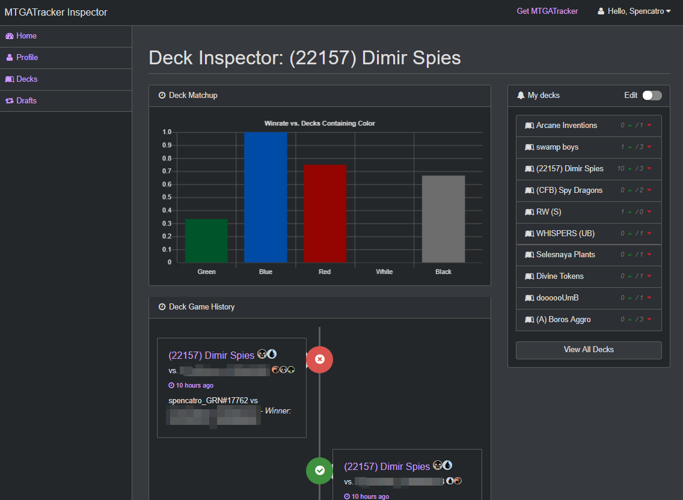Click the 'Winrate vs. Decks Containing Color' chart title

320,123
